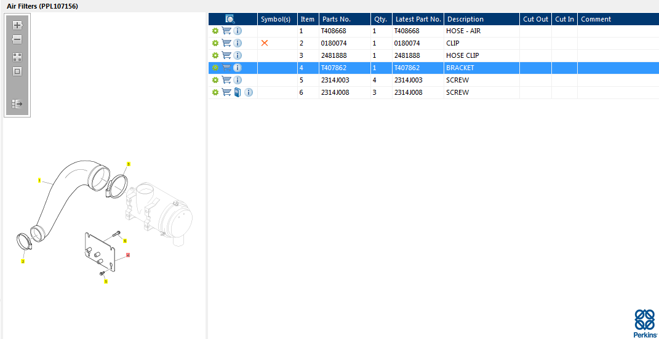659x339 pixels.
Task: Click the orange X symbol on CLIP row
Action: [265, 43]
